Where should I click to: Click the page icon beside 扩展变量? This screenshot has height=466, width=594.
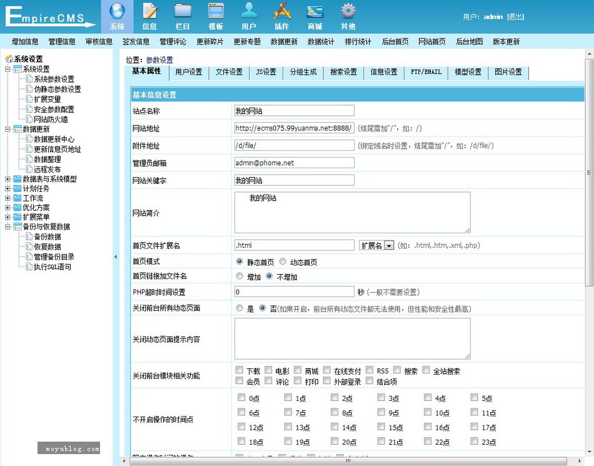pyautogui.click(x=29, y=99)
